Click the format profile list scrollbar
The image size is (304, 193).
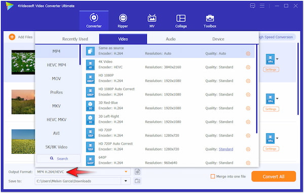click(257, 89)
